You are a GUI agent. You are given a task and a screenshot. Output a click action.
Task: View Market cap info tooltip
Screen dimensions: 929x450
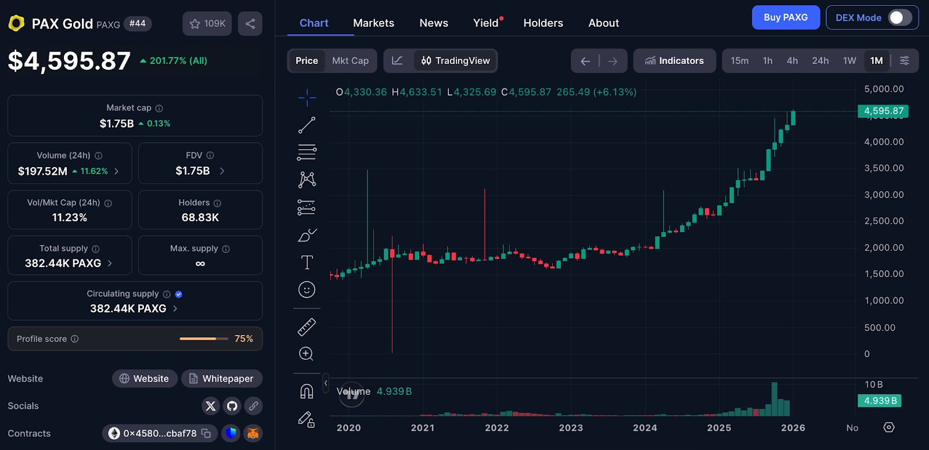159,109
